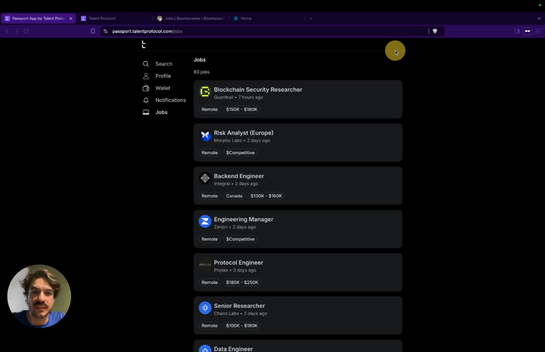Open the Brave Leo glasses icon
545x352 pixels.
point(527,31)
